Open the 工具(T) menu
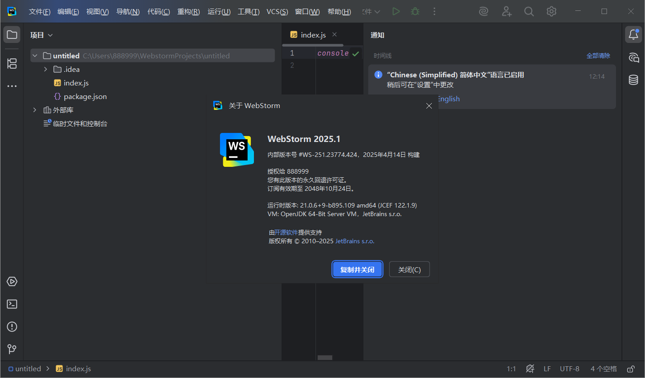The image size is (645, 378). coord(248,12)
